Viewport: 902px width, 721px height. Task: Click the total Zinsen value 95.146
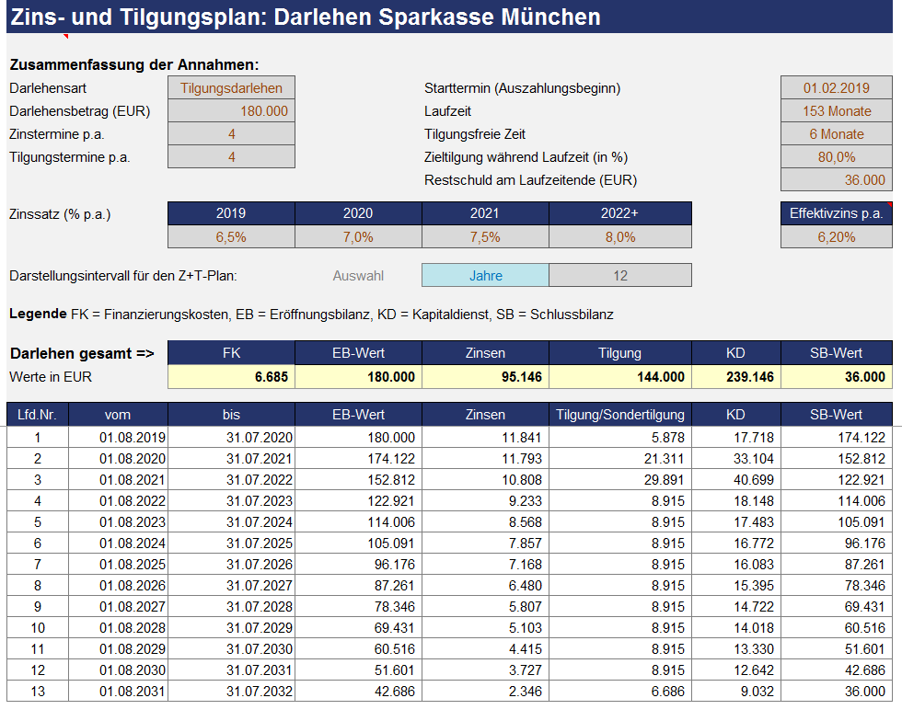tap(485, 377)
